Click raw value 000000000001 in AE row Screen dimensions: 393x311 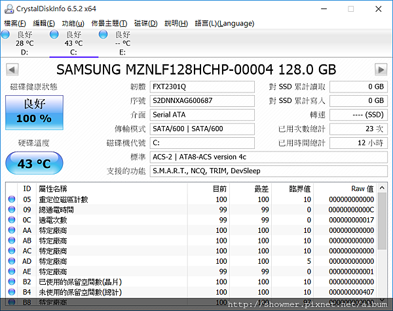click(x=351, y=272)
